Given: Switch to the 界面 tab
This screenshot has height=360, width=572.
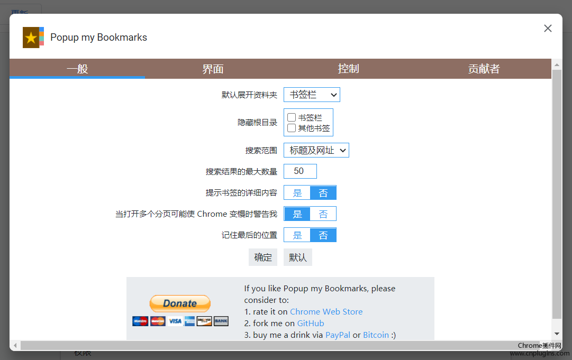Looking at the screenshot, I should (x=213, y=69).
